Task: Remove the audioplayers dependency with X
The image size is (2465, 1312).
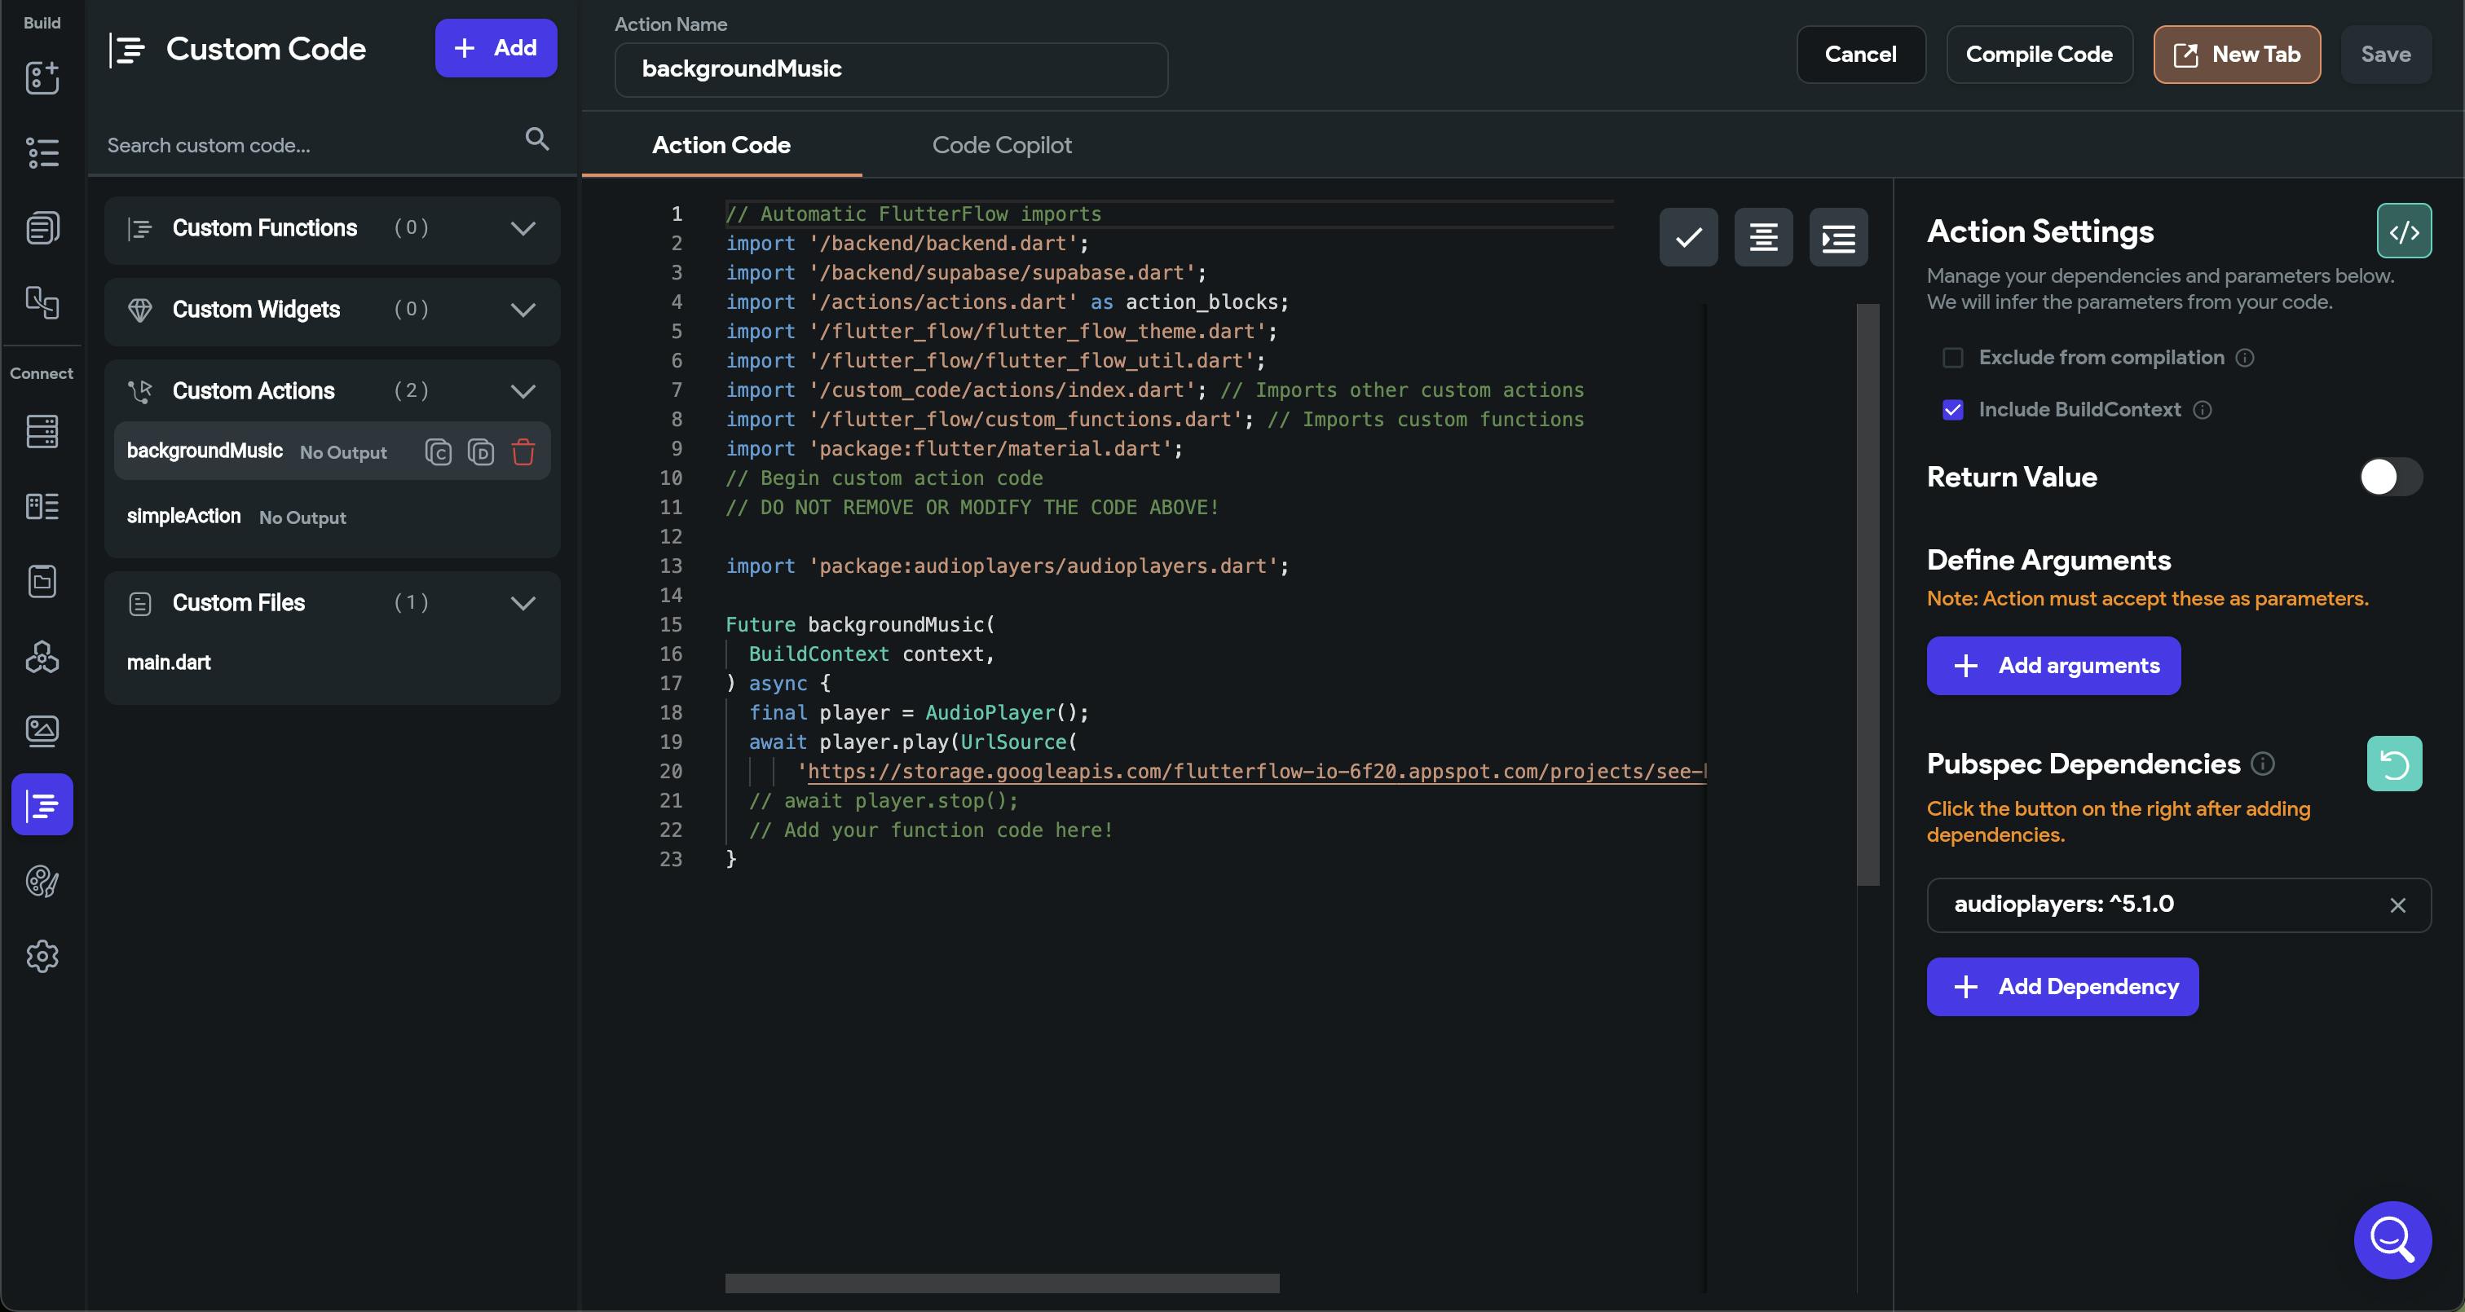Action: coord(2397,905)
